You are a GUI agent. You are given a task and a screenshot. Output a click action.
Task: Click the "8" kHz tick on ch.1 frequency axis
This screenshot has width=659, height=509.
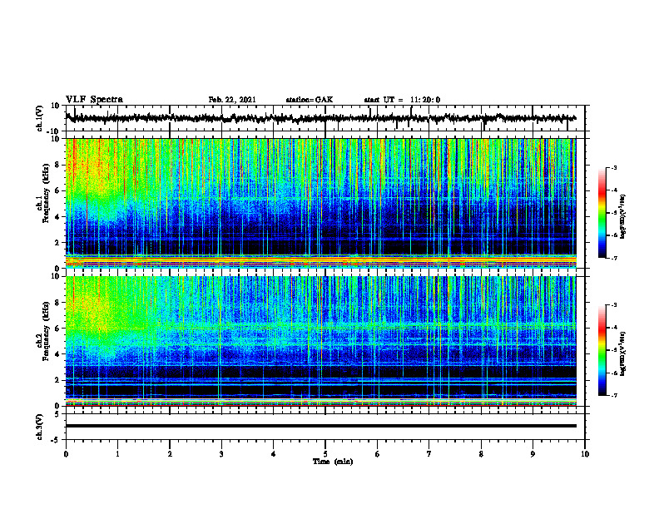[x=57, y=165]
